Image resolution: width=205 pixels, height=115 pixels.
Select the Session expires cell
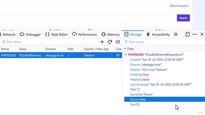(99, 55)
